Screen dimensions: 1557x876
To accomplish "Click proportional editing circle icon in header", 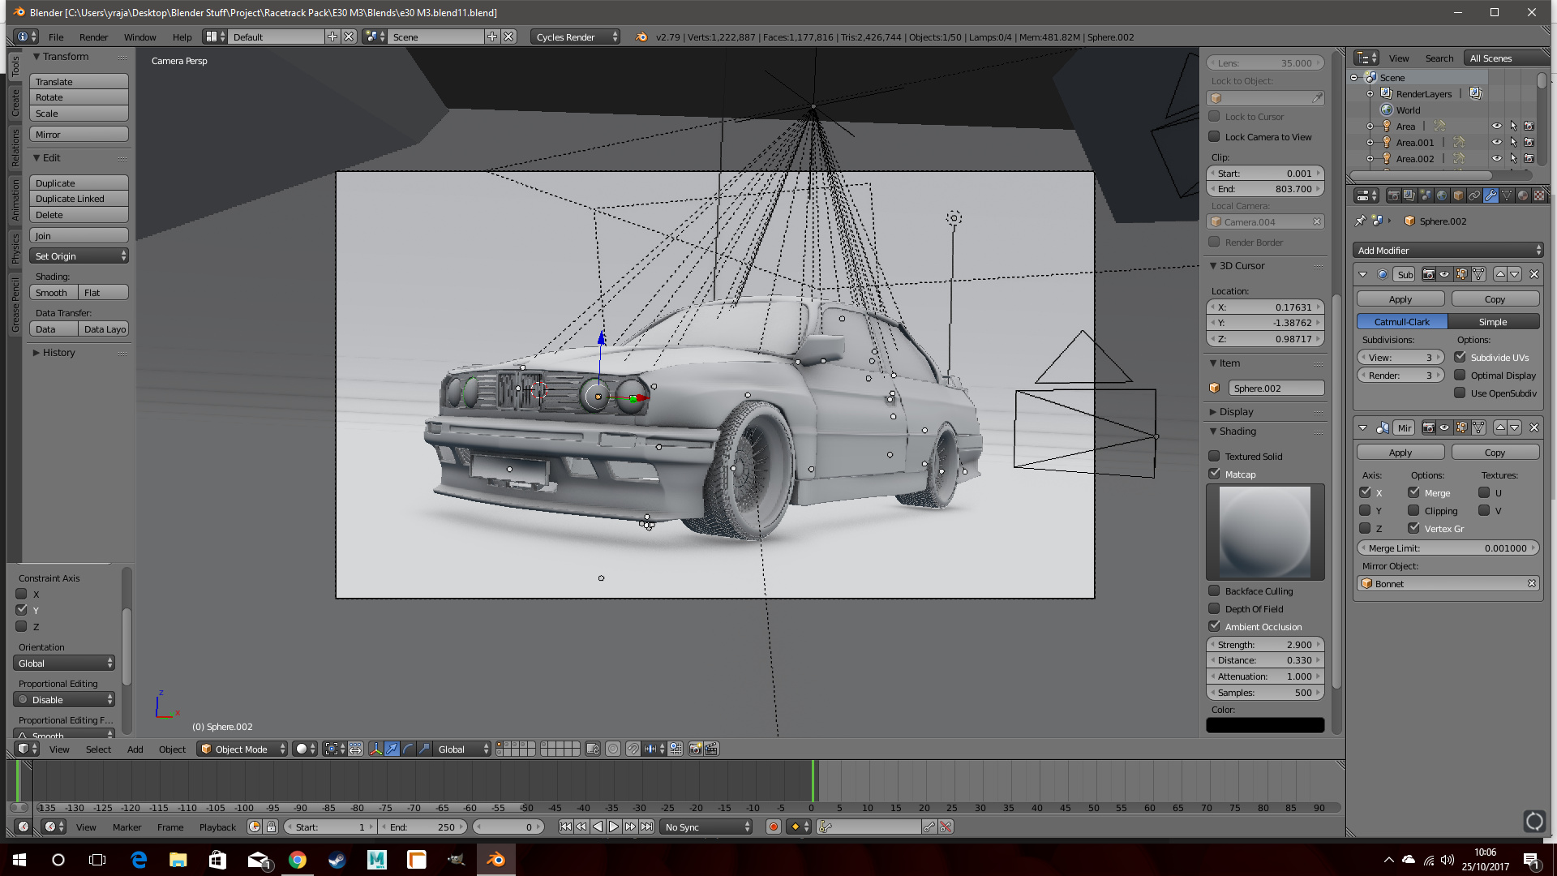I will point(613,749).
